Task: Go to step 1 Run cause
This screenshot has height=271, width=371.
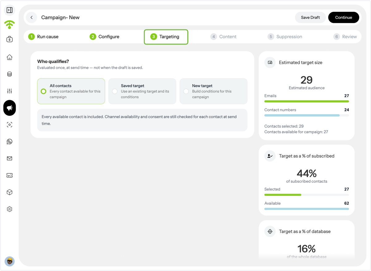Action: (x=43, y=36)
